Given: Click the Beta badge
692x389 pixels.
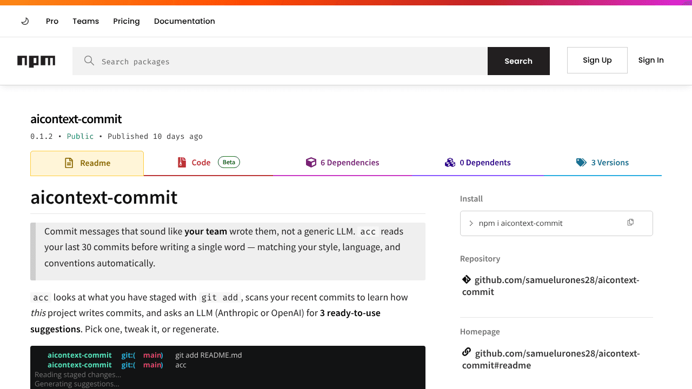Looking at the screenshot, I should [x=229, y=162].
